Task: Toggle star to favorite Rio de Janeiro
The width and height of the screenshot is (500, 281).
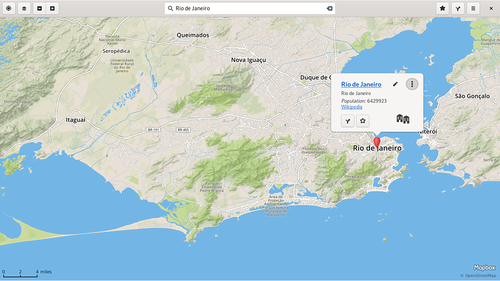Action: tap(363, 121)
